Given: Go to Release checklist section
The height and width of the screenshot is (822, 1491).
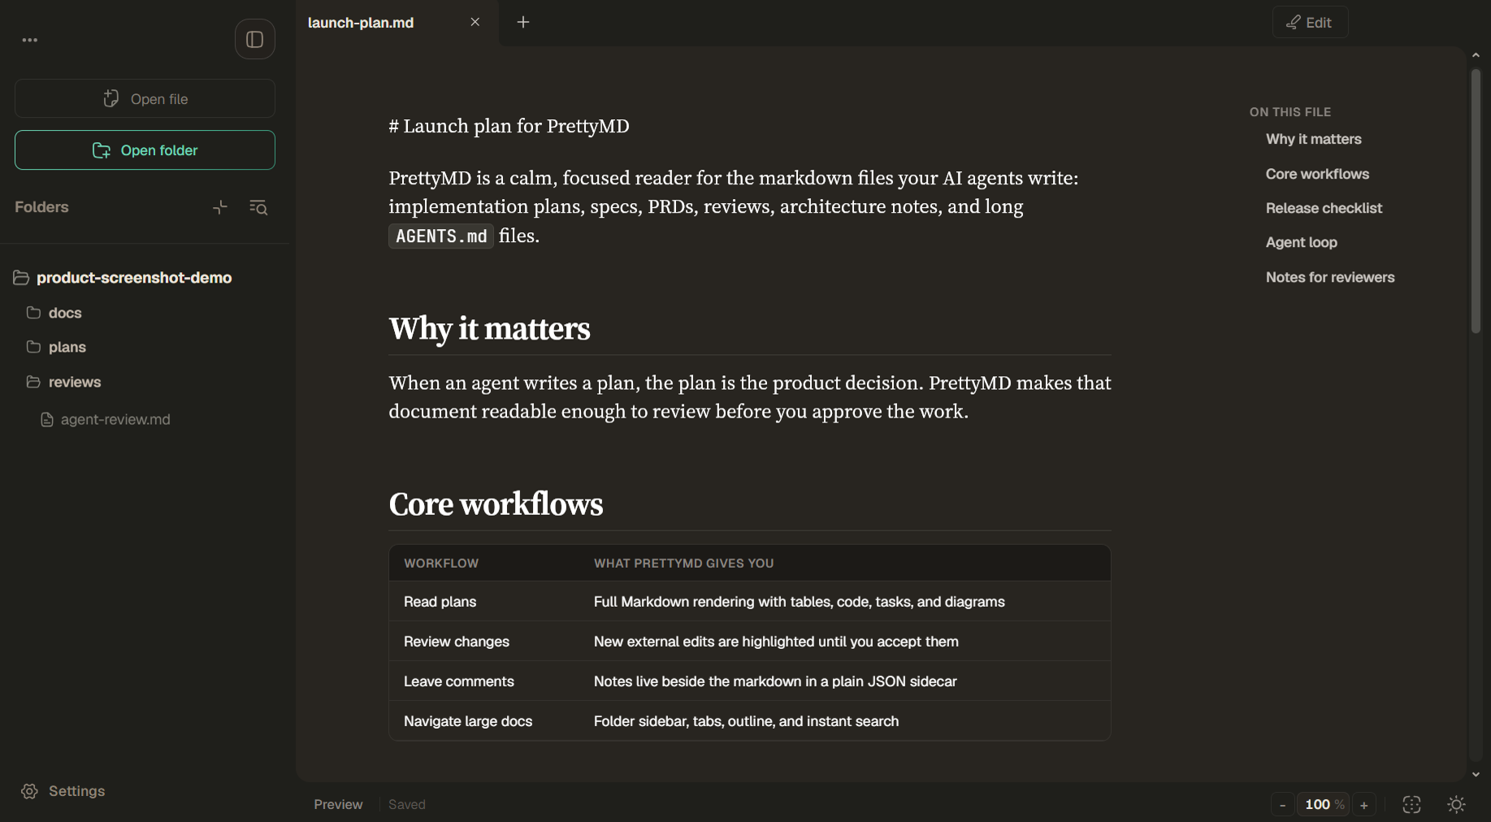Looking at the screenshot, I should (1324, 208).
